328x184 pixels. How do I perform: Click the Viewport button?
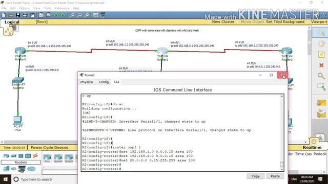[319, 21]
